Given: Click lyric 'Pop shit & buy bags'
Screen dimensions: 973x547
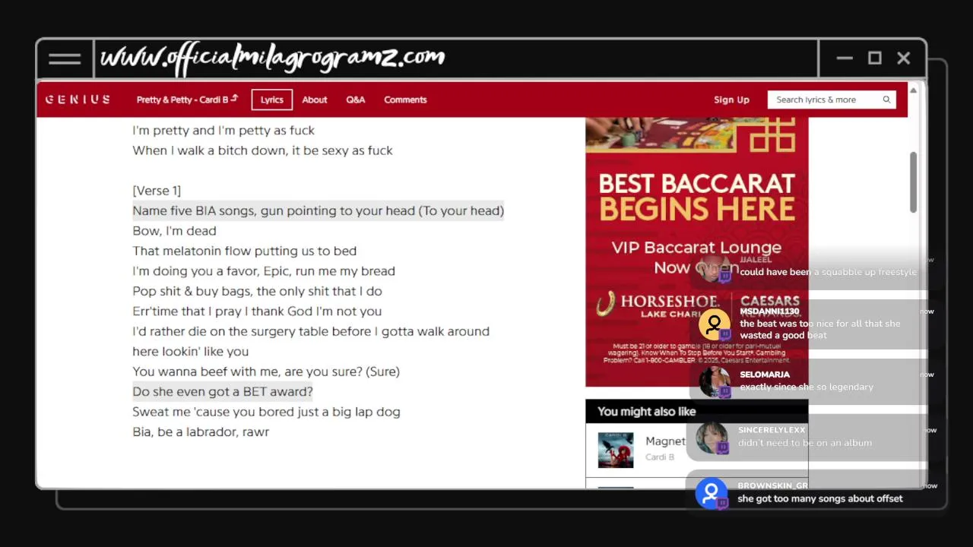Looking at the screenshot, I should coord(257,291).
